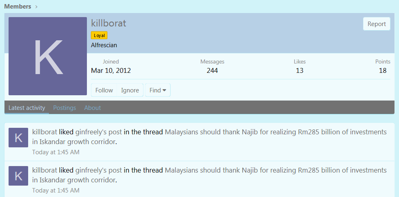This screenshot has height=197, width=399.
Task: Click killborat username in second activity entry
Action: (45, 170)
